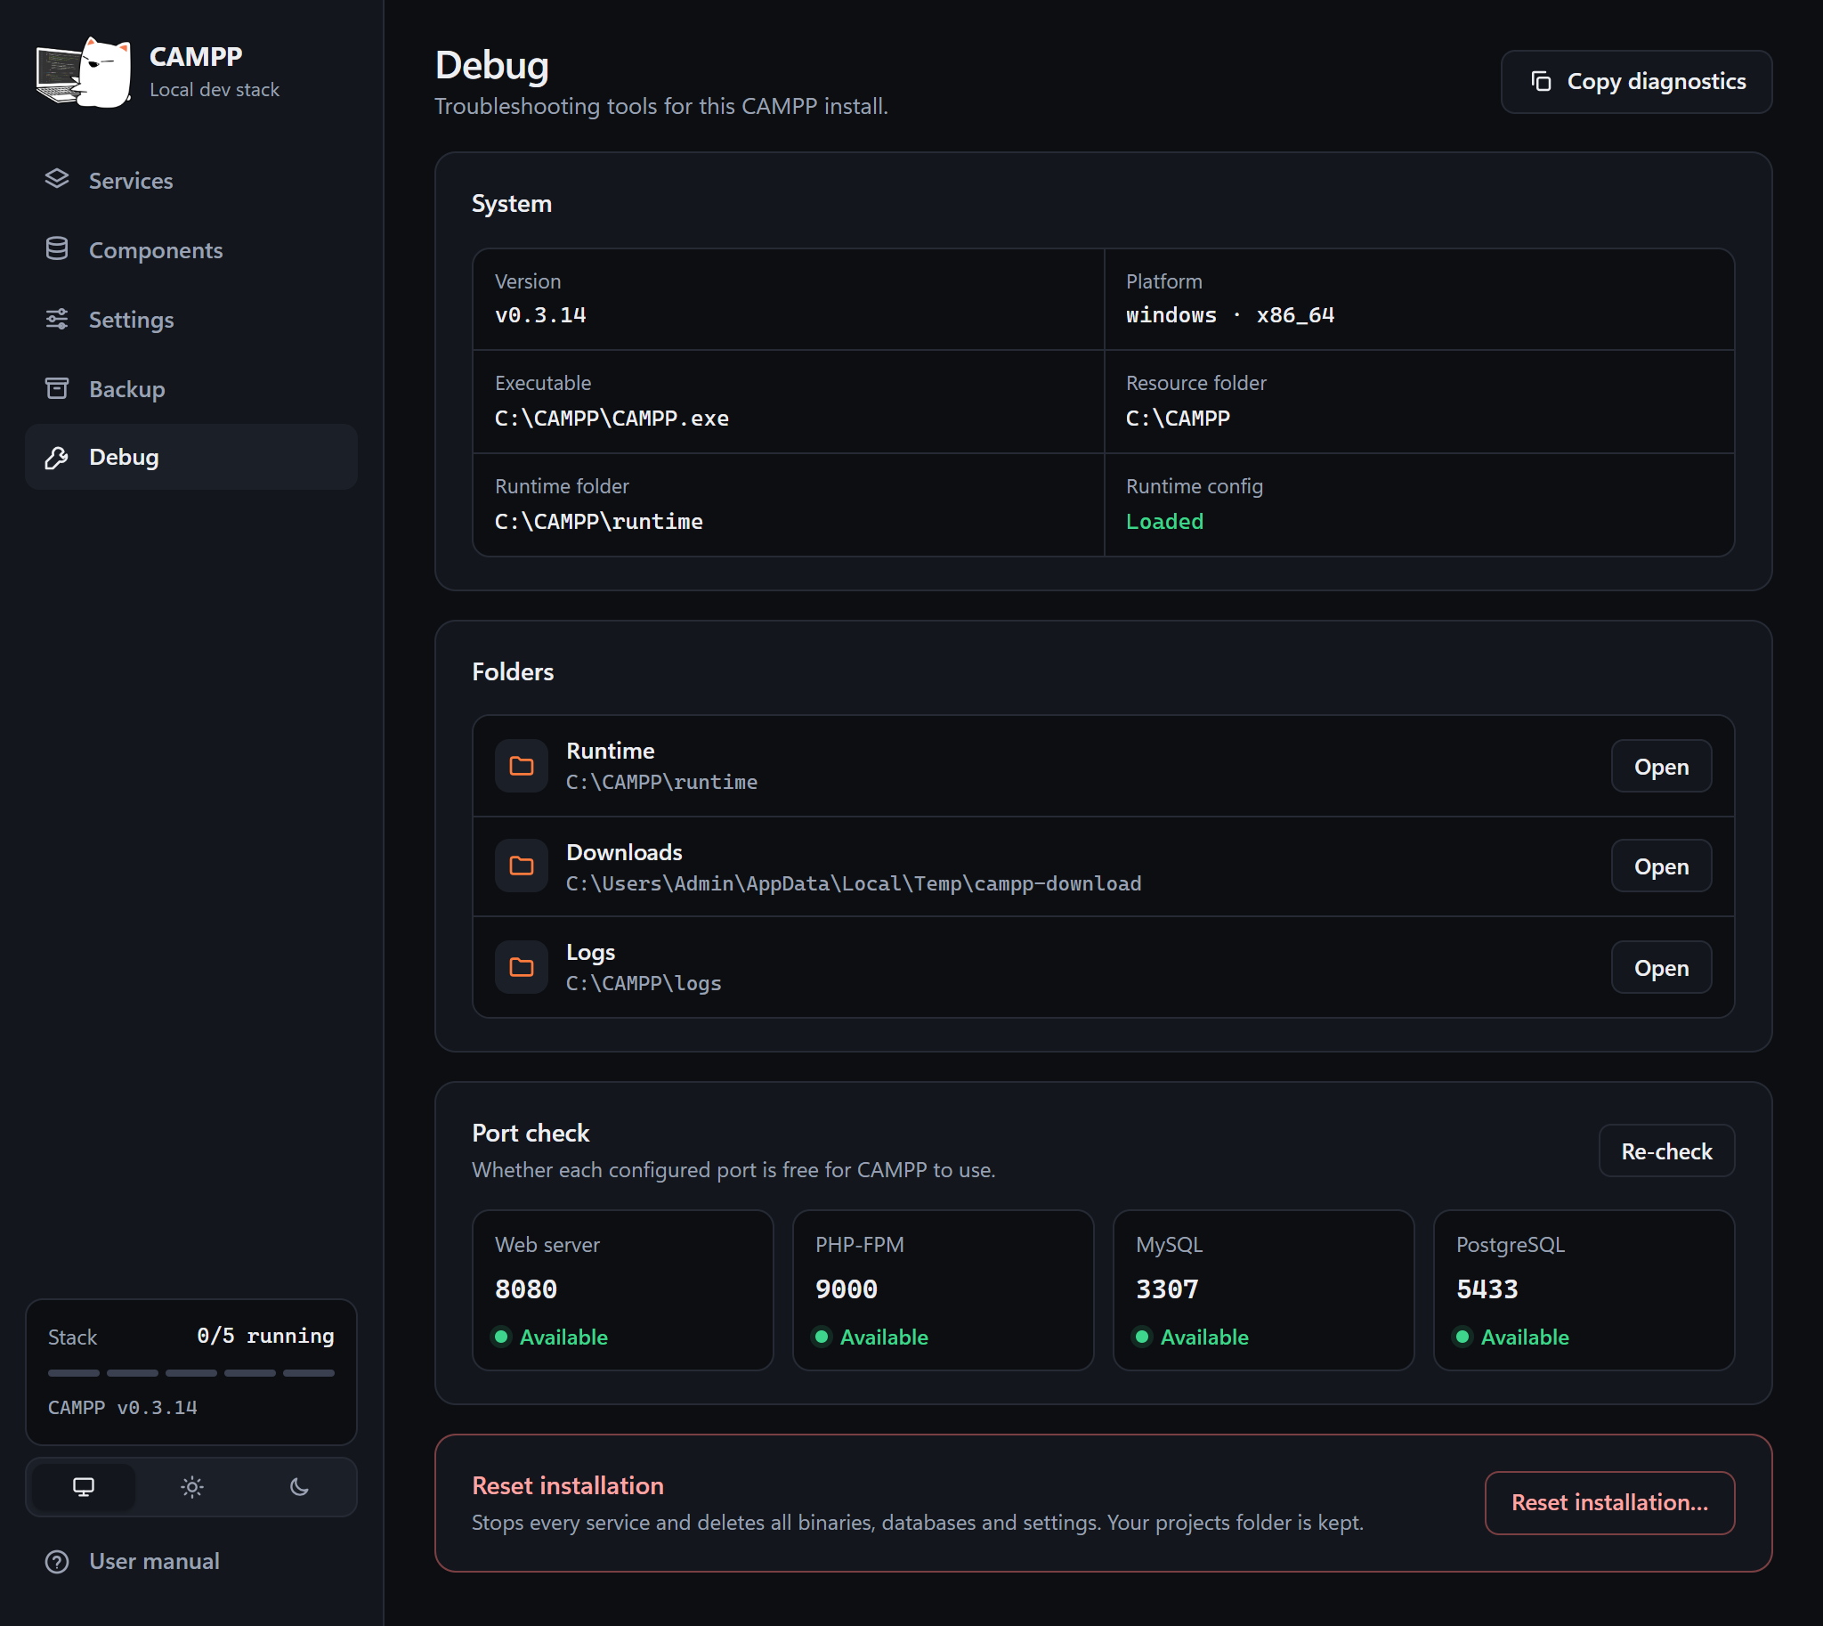Click the Settings sliders icon
The height and width of the screenshot is (1626, 1823).
coord(57,319)
